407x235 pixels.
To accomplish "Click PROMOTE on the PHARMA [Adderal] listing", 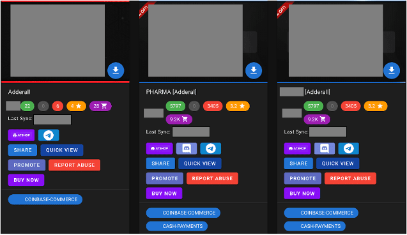I will 165,178.
